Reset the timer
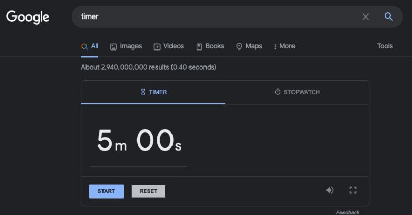 point(148,191)
